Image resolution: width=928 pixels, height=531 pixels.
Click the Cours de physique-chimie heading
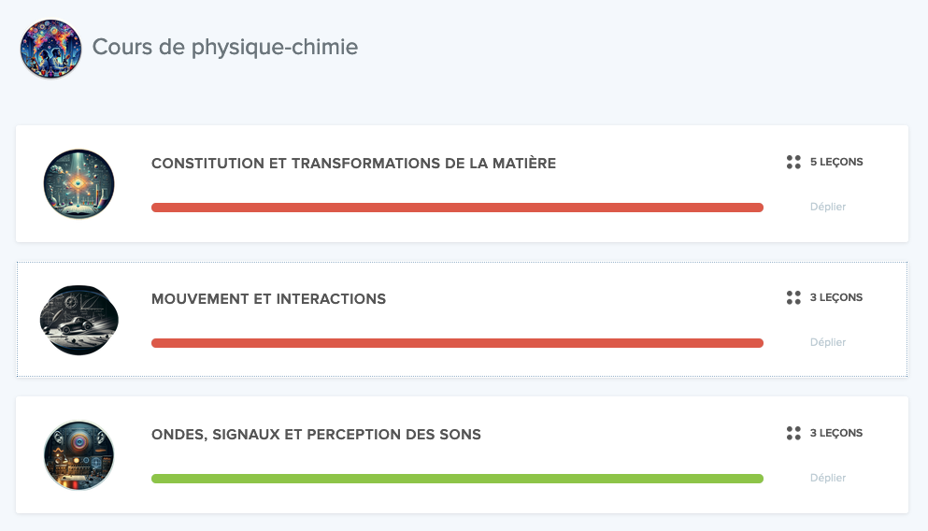coord(225,47)
